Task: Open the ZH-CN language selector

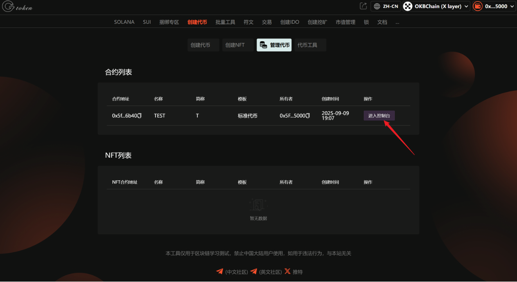Action: pos(386,6)
